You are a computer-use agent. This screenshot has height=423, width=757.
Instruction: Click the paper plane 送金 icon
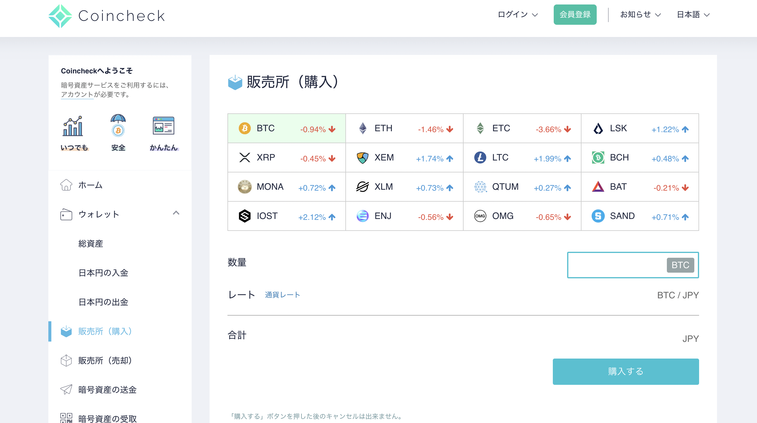click(66, 390)
